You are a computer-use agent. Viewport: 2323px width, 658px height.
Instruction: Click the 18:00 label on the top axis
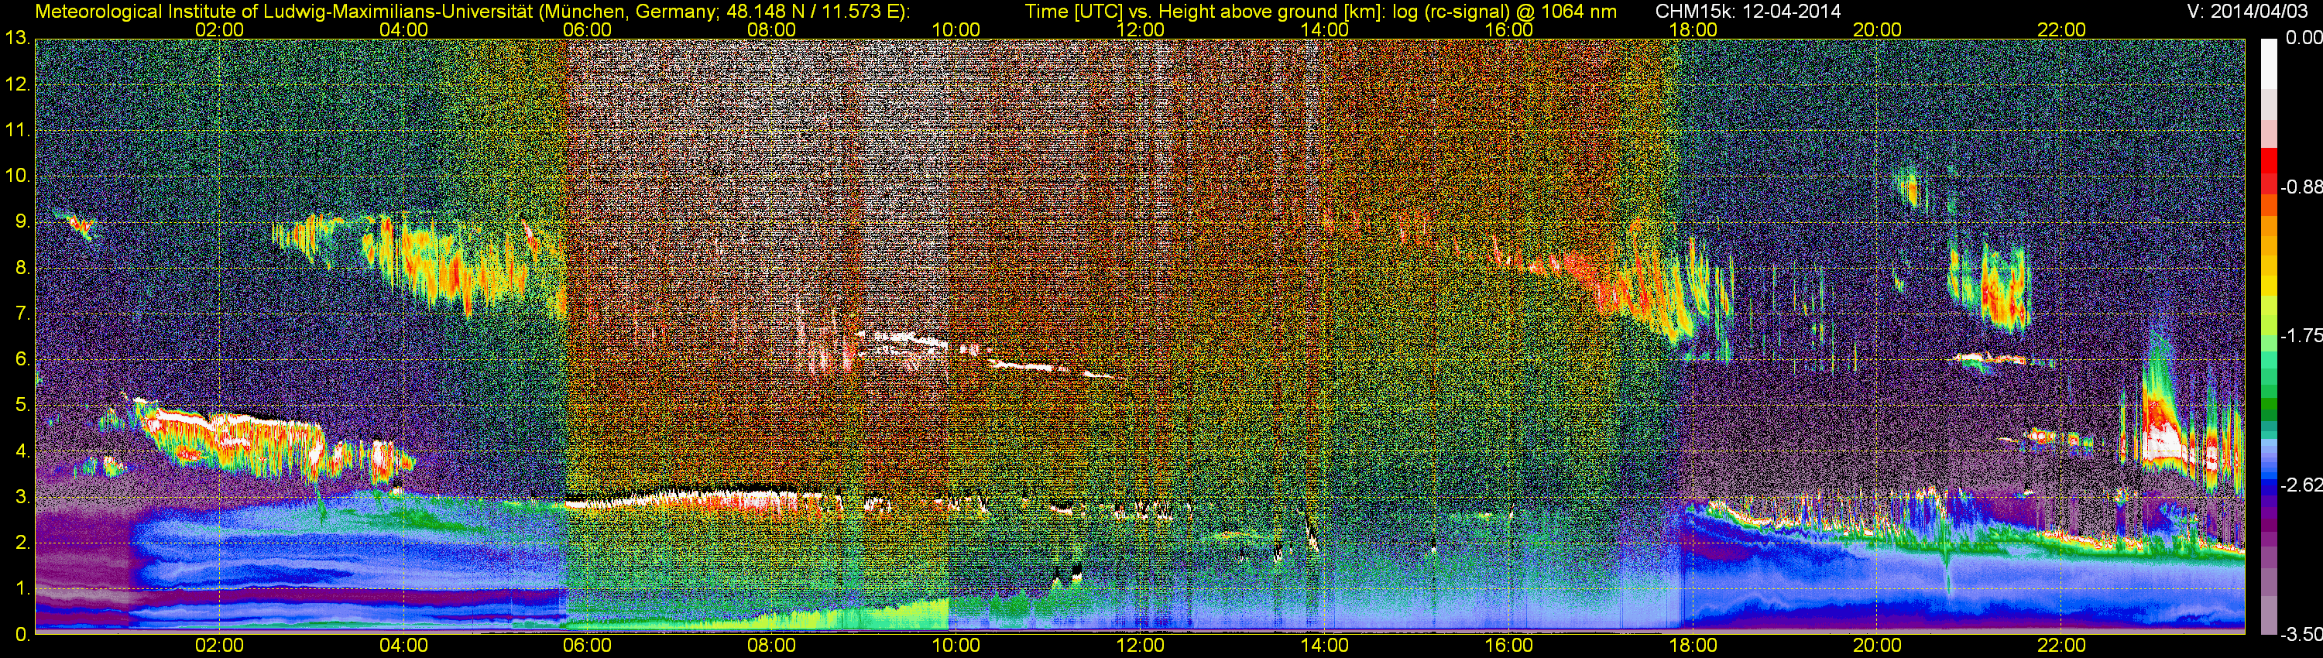1693,29
